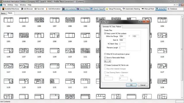
Task: Click the application icon in title bar
Action: pyautogui.click(x=1, y=1)
